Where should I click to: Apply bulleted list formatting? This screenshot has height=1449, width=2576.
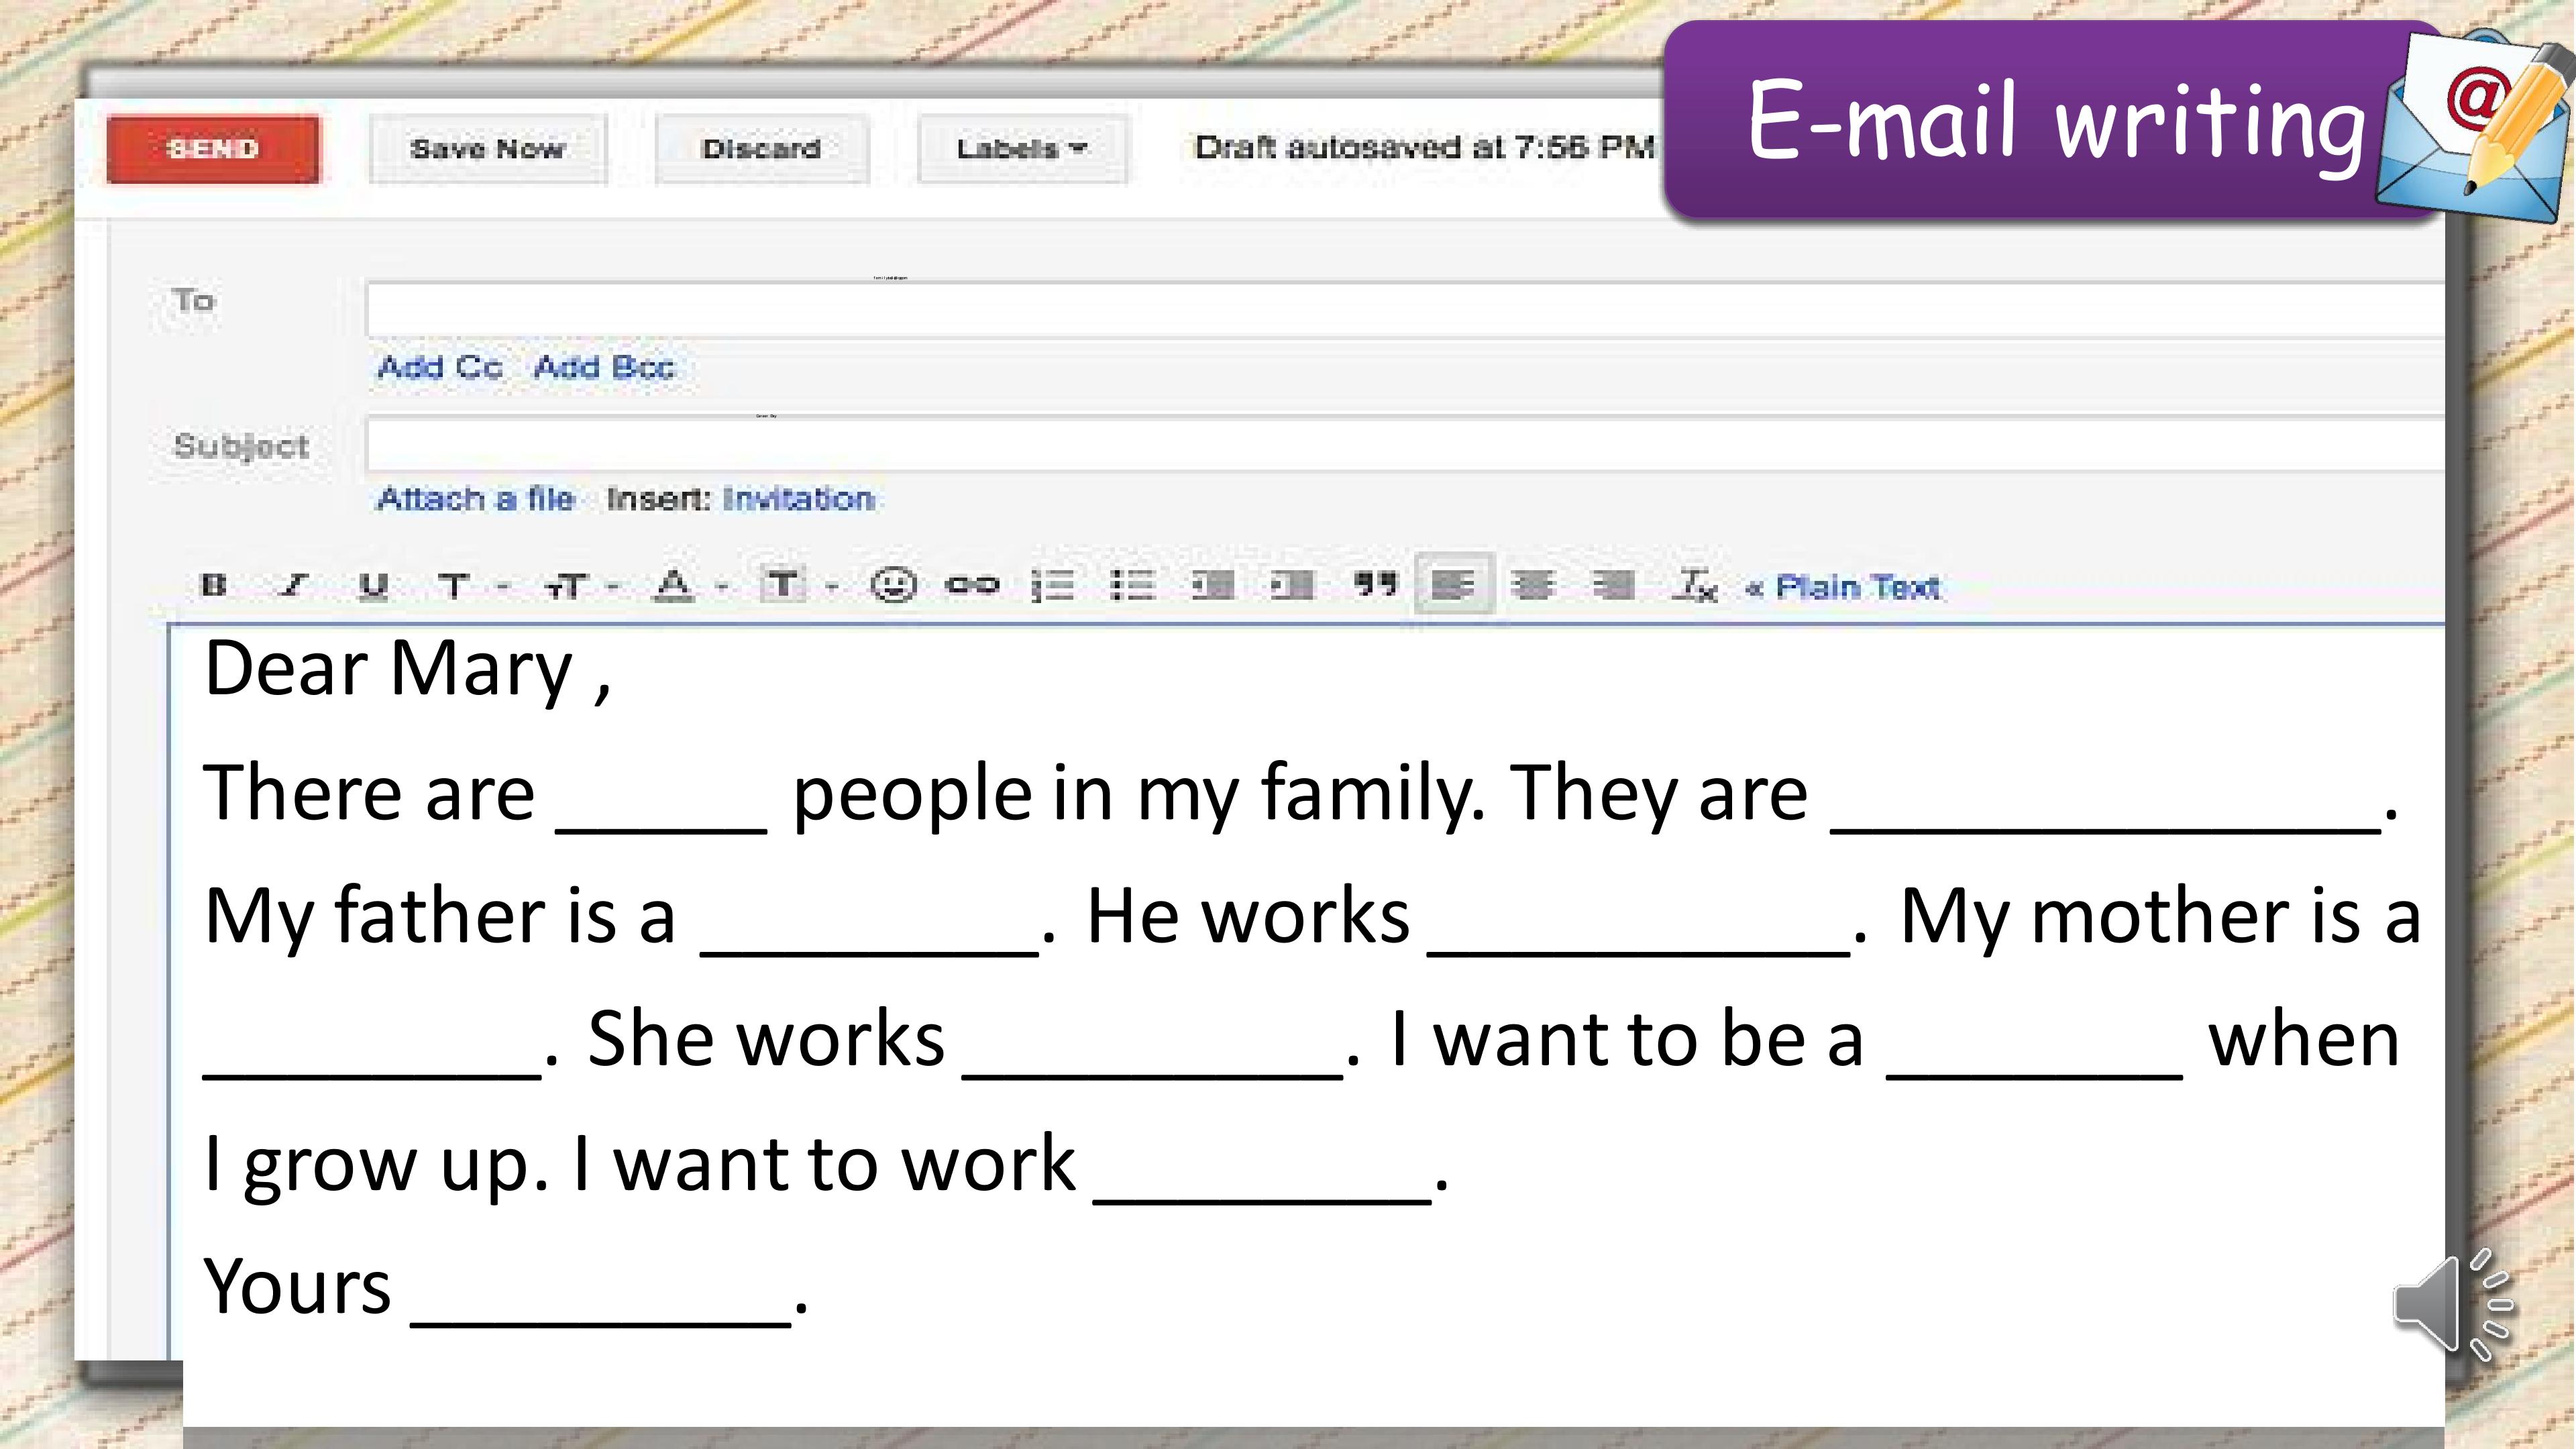point(1132,585)
